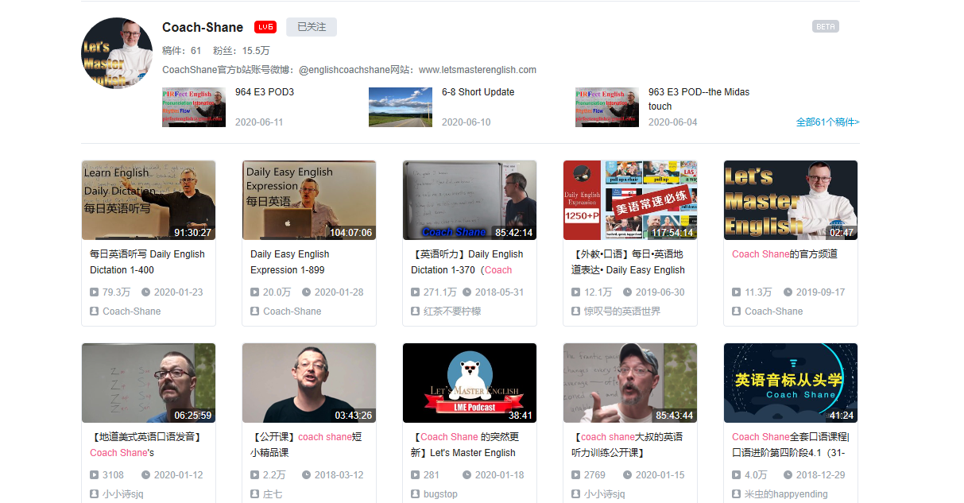This screenshot has width=964, height=503.
Task: Click clock icon beside 2020-01-18
Action: 467,475
